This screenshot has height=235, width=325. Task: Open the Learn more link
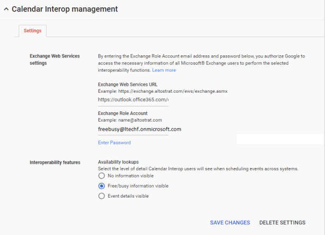pos(164,70)
